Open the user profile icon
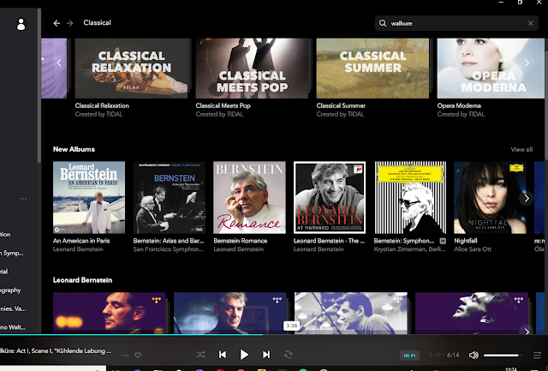This screenshot has width=548, height=371. click(21, 24)
